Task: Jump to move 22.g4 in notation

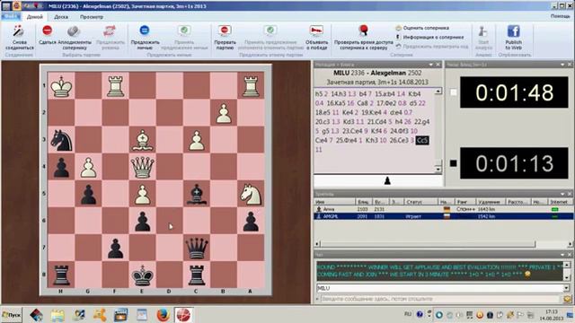Action: (x=421, y=122)
